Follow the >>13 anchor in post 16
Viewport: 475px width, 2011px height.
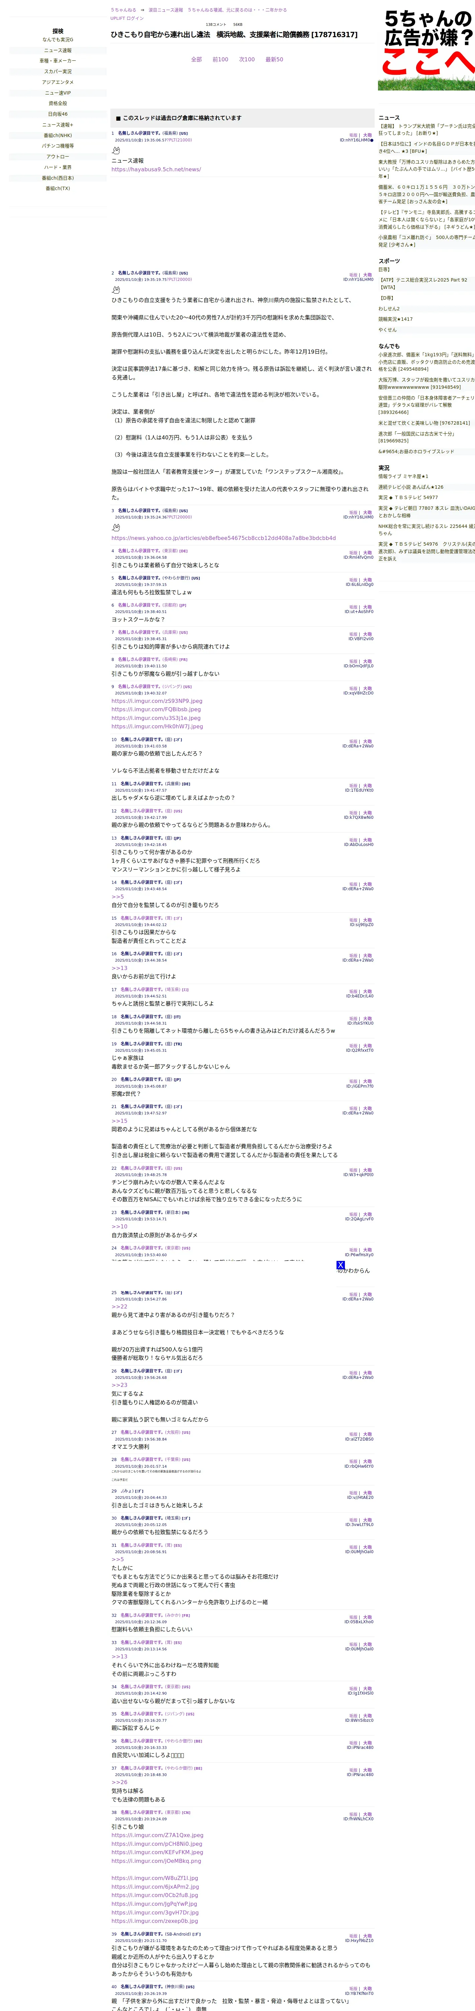(119, 968)
